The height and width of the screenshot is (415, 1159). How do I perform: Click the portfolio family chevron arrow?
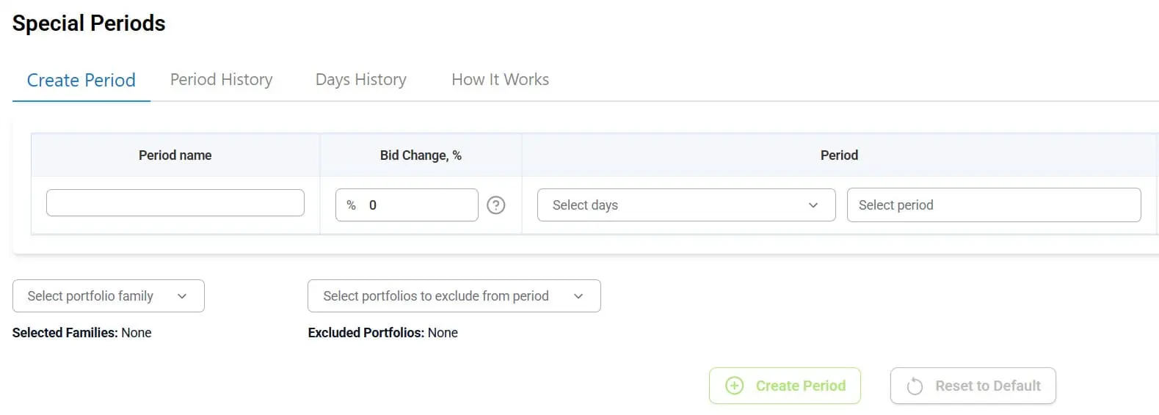(x=182, y=296)
